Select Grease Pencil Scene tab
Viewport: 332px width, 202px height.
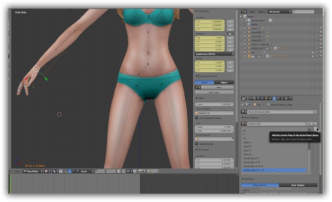click(204, 82)
